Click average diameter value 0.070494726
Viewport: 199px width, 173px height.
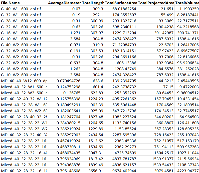[x=64, y=81]
